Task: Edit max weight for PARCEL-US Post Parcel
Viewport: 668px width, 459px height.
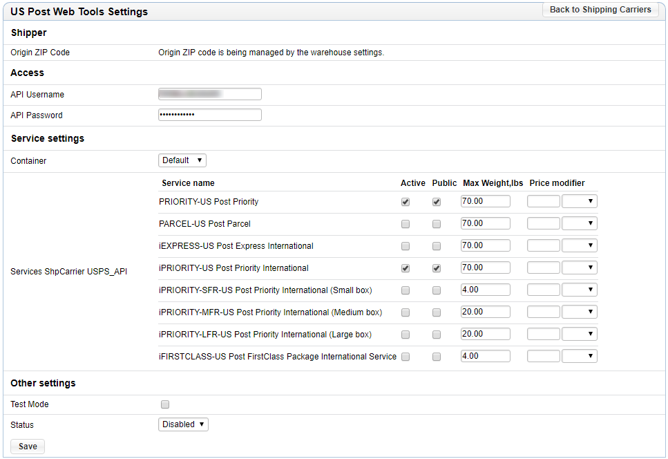Action: point(485,223)
